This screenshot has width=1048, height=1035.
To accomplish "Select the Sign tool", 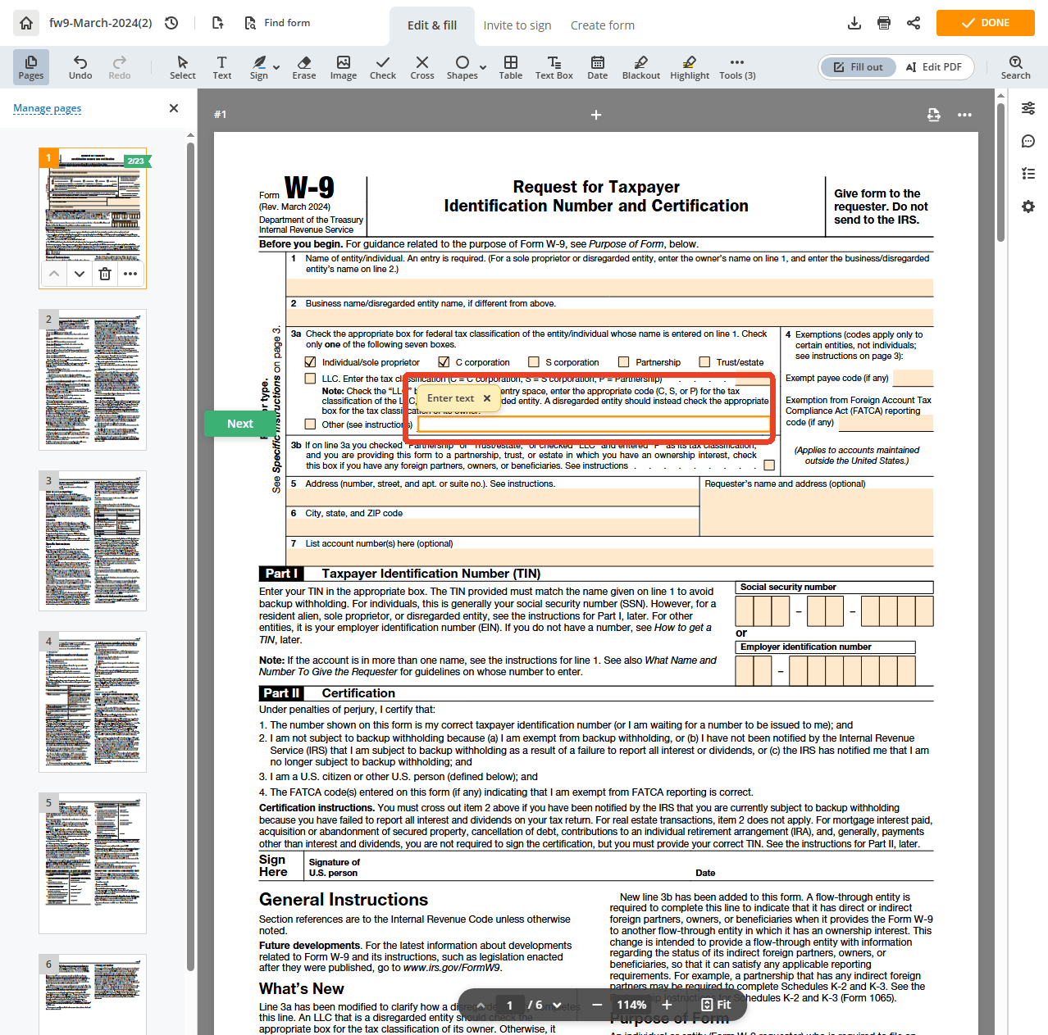I will tap(259, 66).
